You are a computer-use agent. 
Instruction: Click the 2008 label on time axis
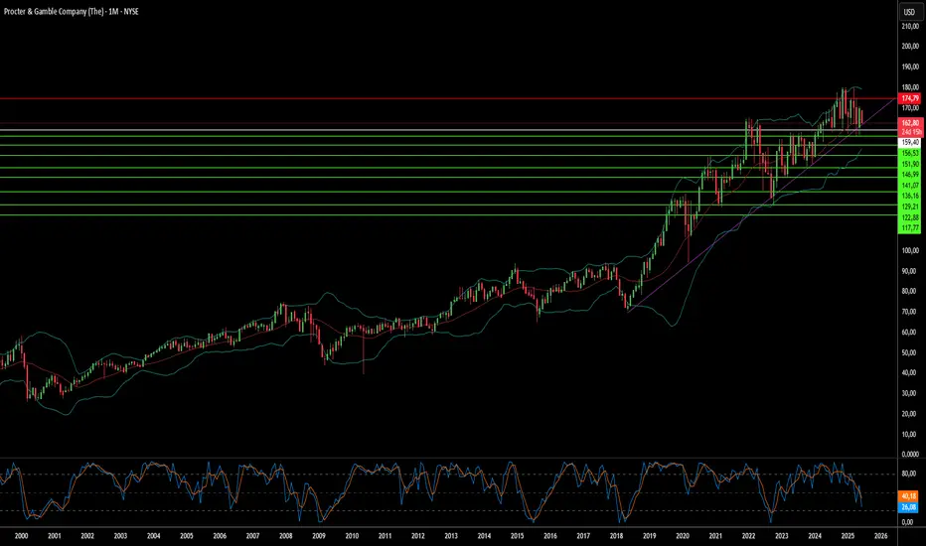285,536
